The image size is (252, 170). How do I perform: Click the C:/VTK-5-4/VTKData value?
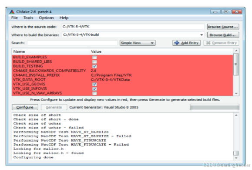[x=110, y=79]
